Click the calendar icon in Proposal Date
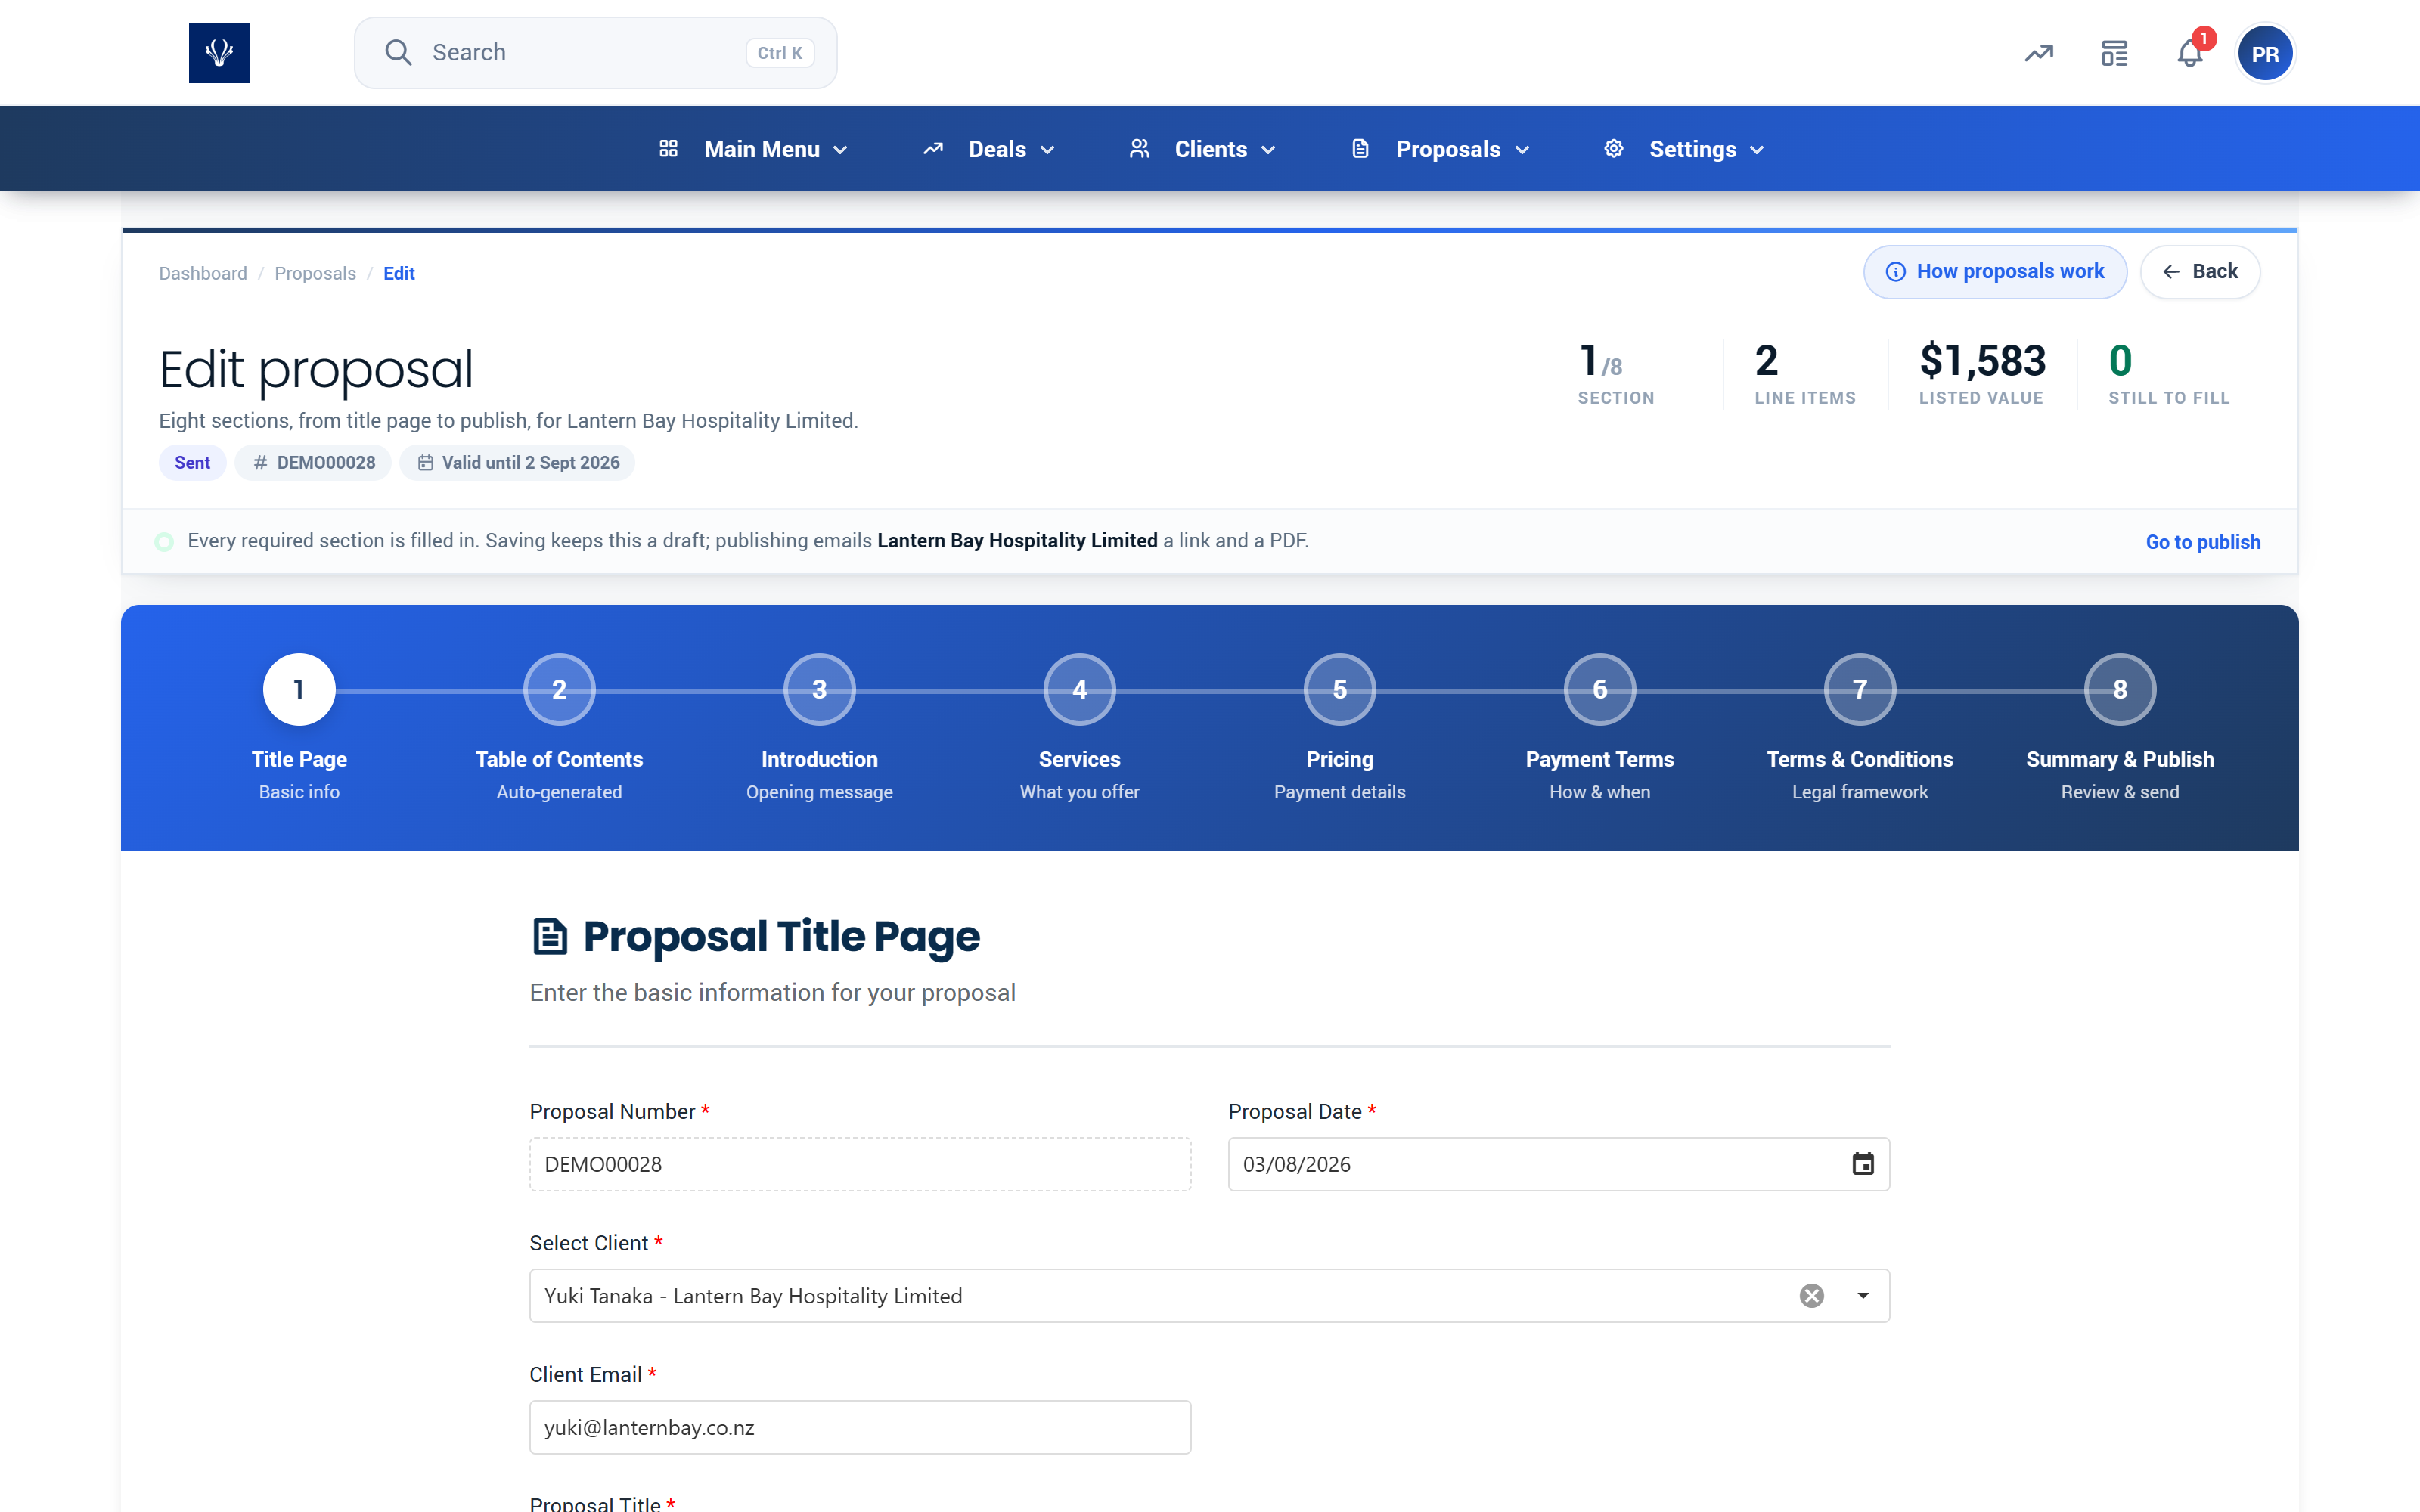The height and width of the screenshot is (1512, 2420). coord(1862,1164)
